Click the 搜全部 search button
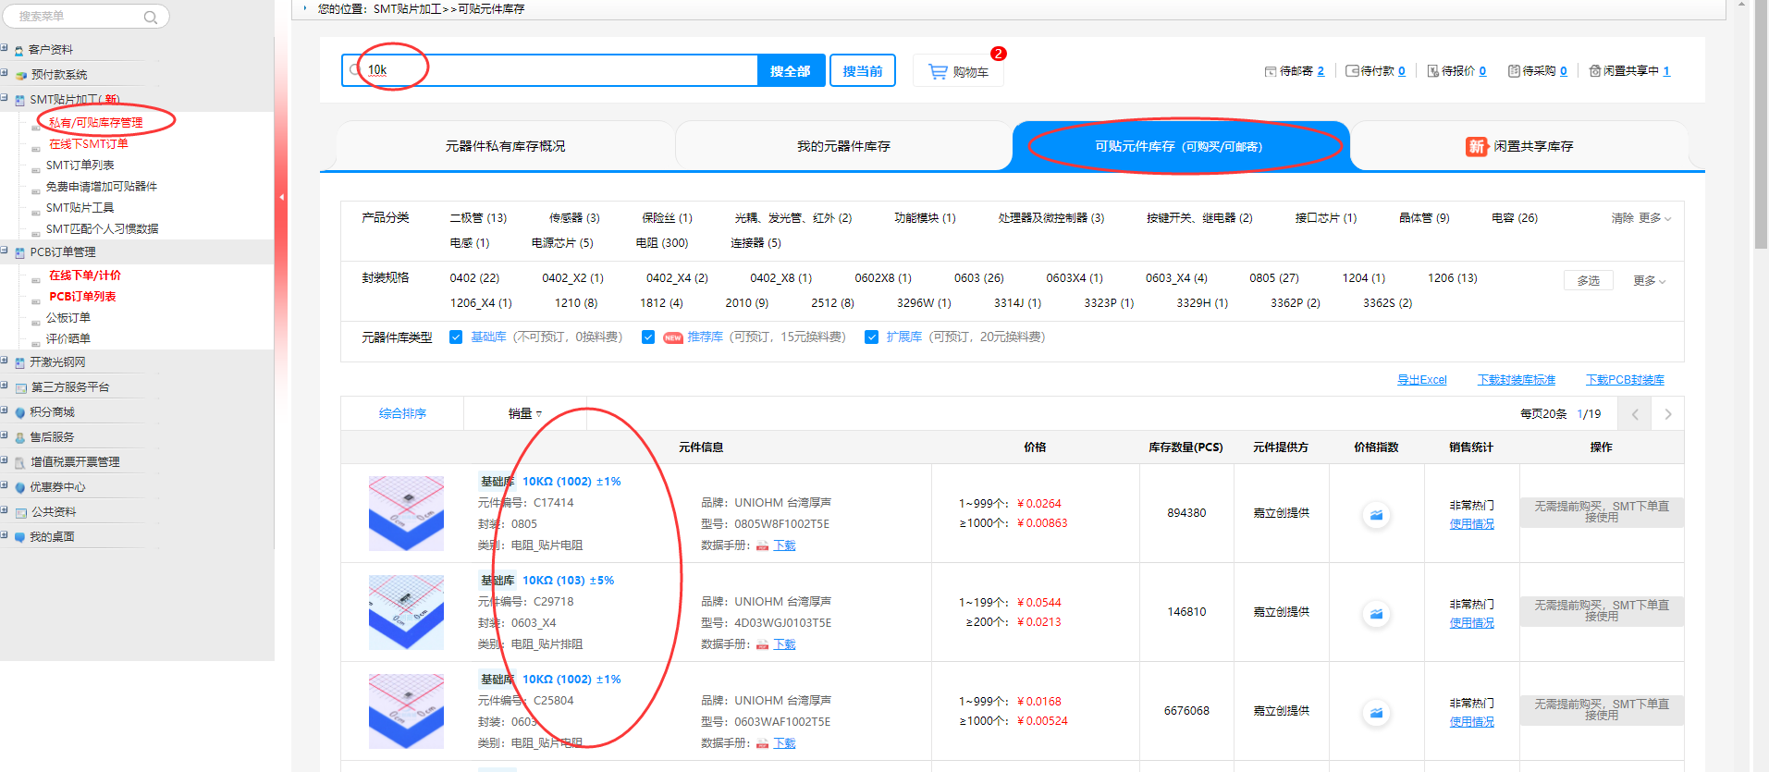Viewport: 1769px width, 772px height. click(x=790, y=71)
